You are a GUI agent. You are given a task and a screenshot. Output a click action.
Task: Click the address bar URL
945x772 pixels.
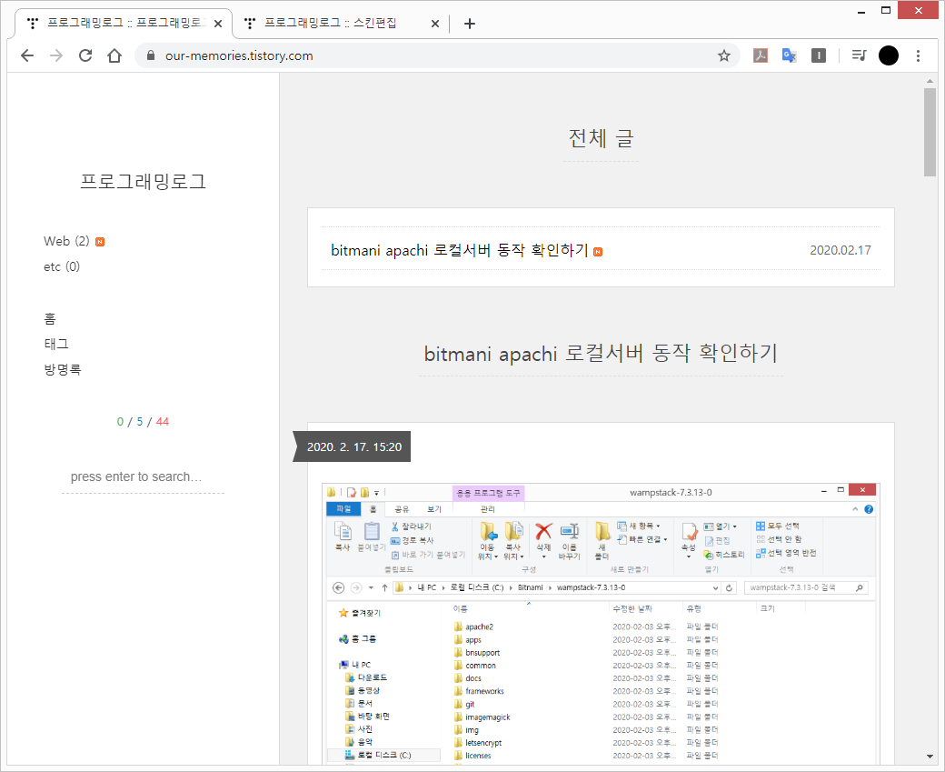tap(239, 56)
